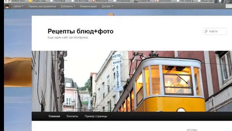Switch to the Изображен... browser tab
The width and height of the screenshot is (232, 131).
pyautogui.click(x=123, y=1)
